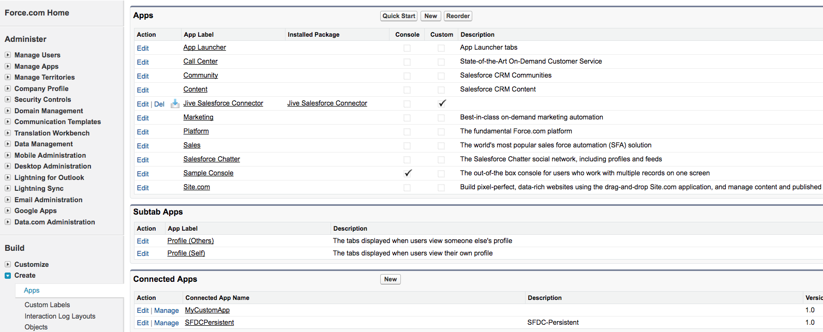The width and height of the screenshot is (823, 332).
Task: Edit Profile (Self) subtab app
Action: point(143,253)
